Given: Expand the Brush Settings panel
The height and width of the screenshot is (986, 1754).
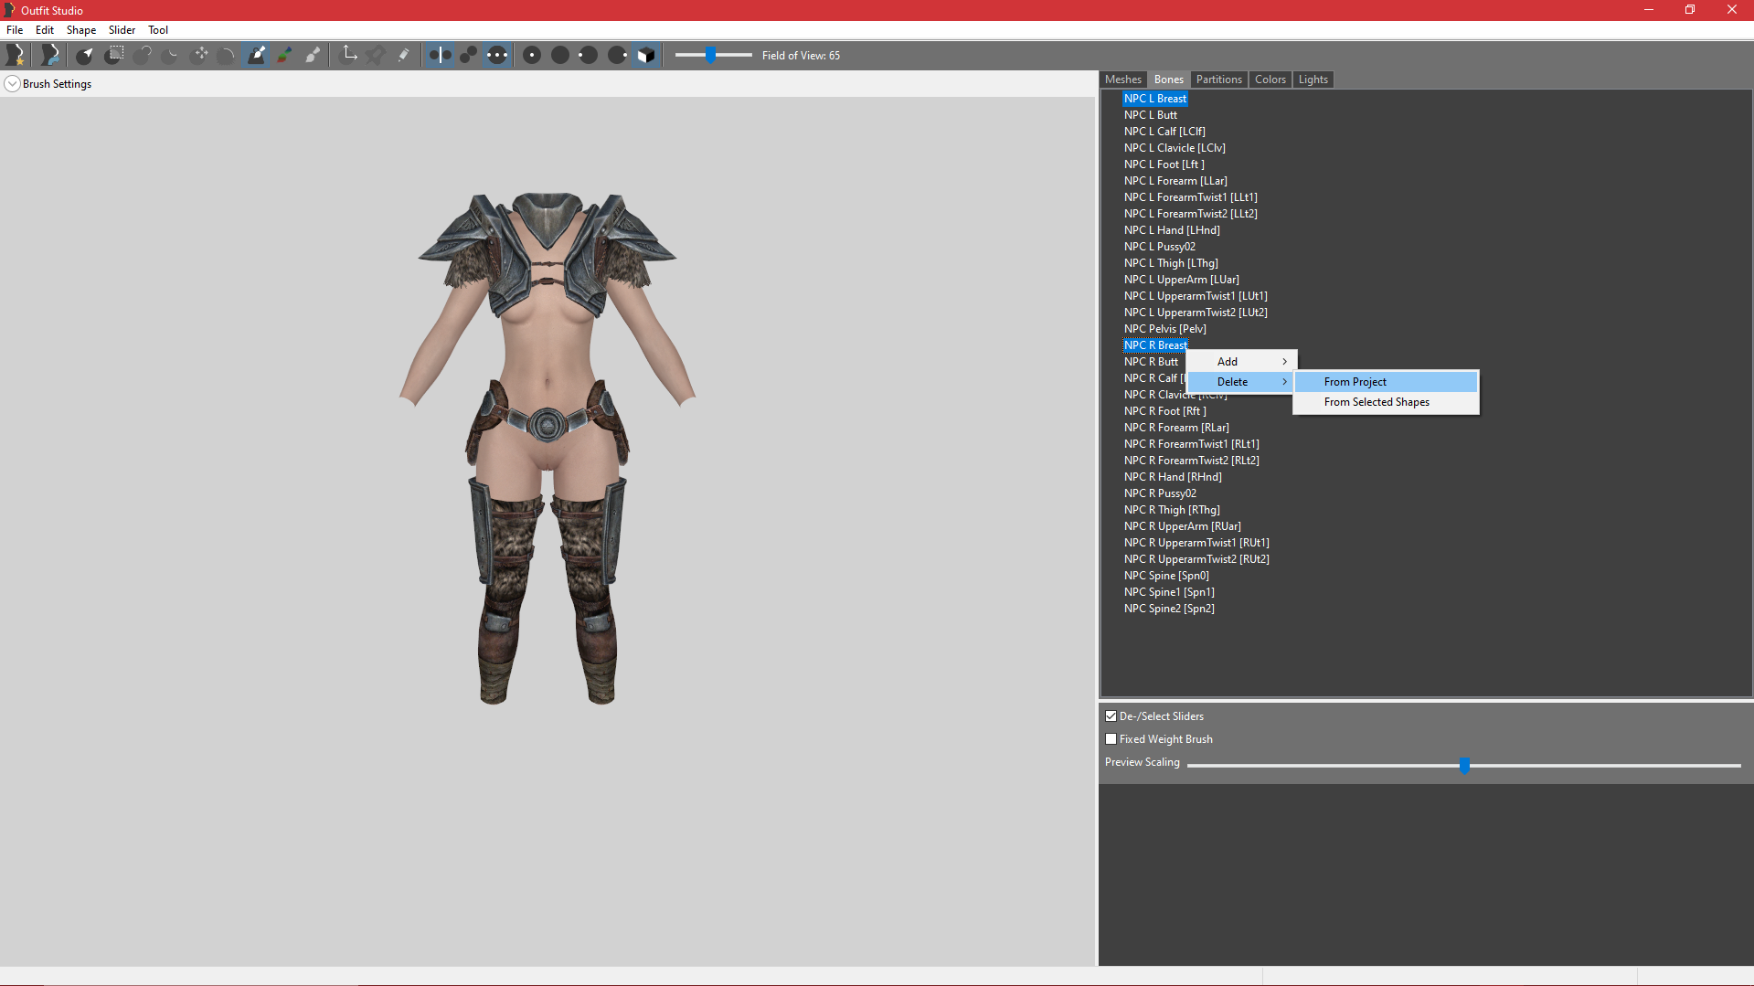Looking at the screenshot, I should click(13, 84).
